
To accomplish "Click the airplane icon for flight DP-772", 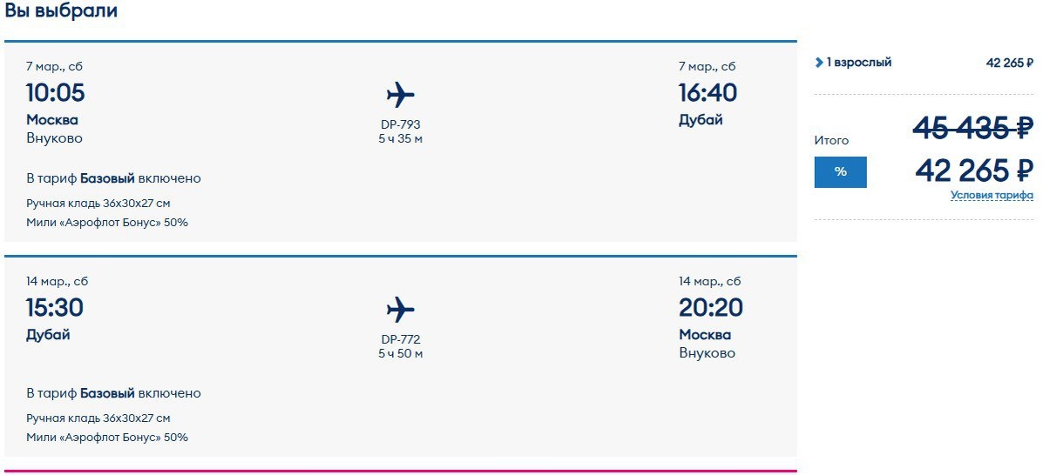I will point(400,309).
